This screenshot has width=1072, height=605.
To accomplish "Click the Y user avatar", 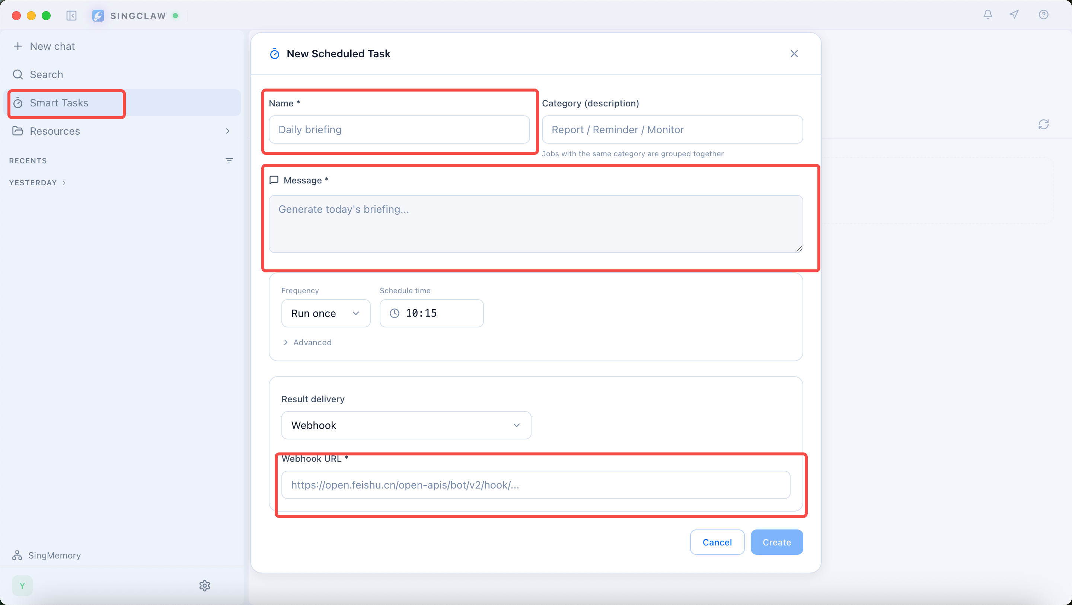I will click(x=22, y=585).
